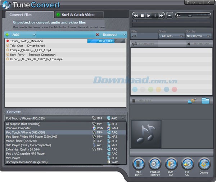Choose MP3 Player profile
This screenshot has width=216, height=182.
(66, 158)
